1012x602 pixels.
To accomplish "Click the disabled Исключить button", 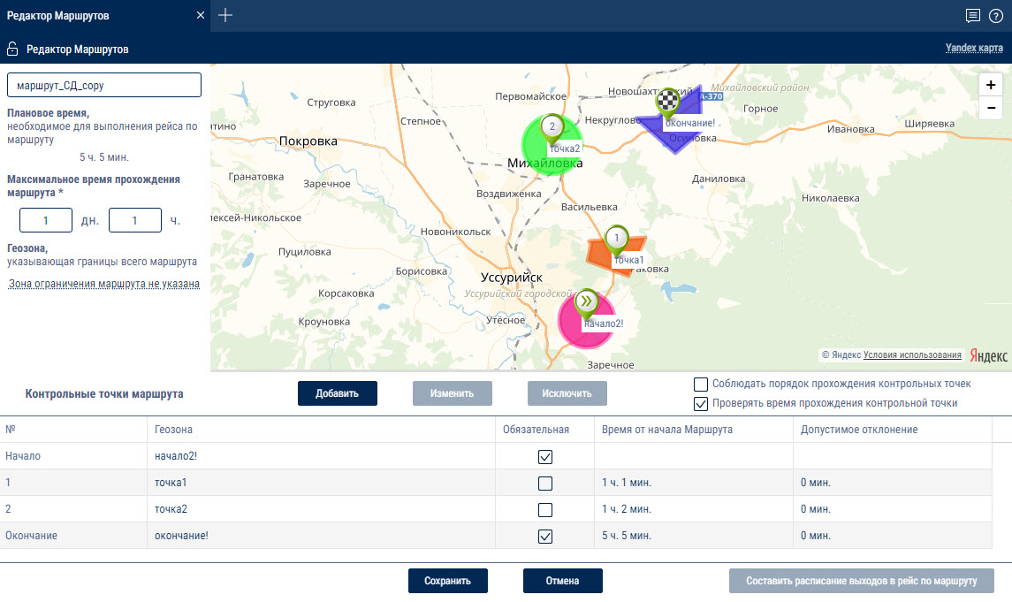I will click(567, 393).
